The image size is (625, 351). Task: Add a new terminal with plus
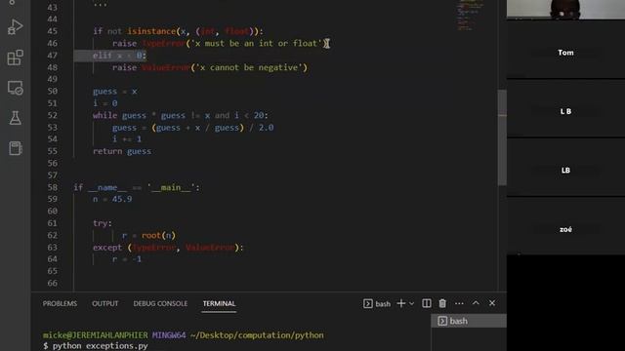pyautogui.click(x=401, y=303)
